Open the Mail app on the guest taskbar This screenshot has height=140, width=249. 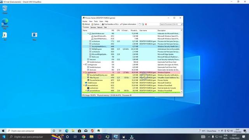coord(86,131)
